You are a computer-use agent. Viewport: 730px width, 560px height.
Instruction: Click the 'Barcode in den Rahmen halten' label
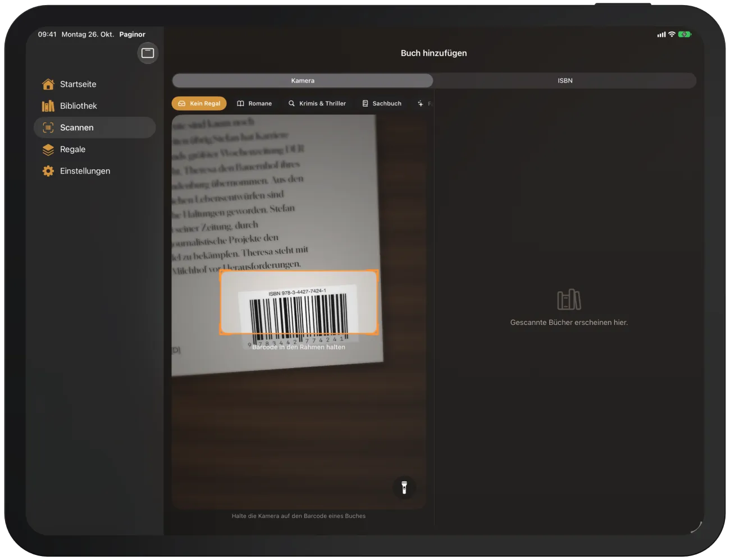pos(299,347)
